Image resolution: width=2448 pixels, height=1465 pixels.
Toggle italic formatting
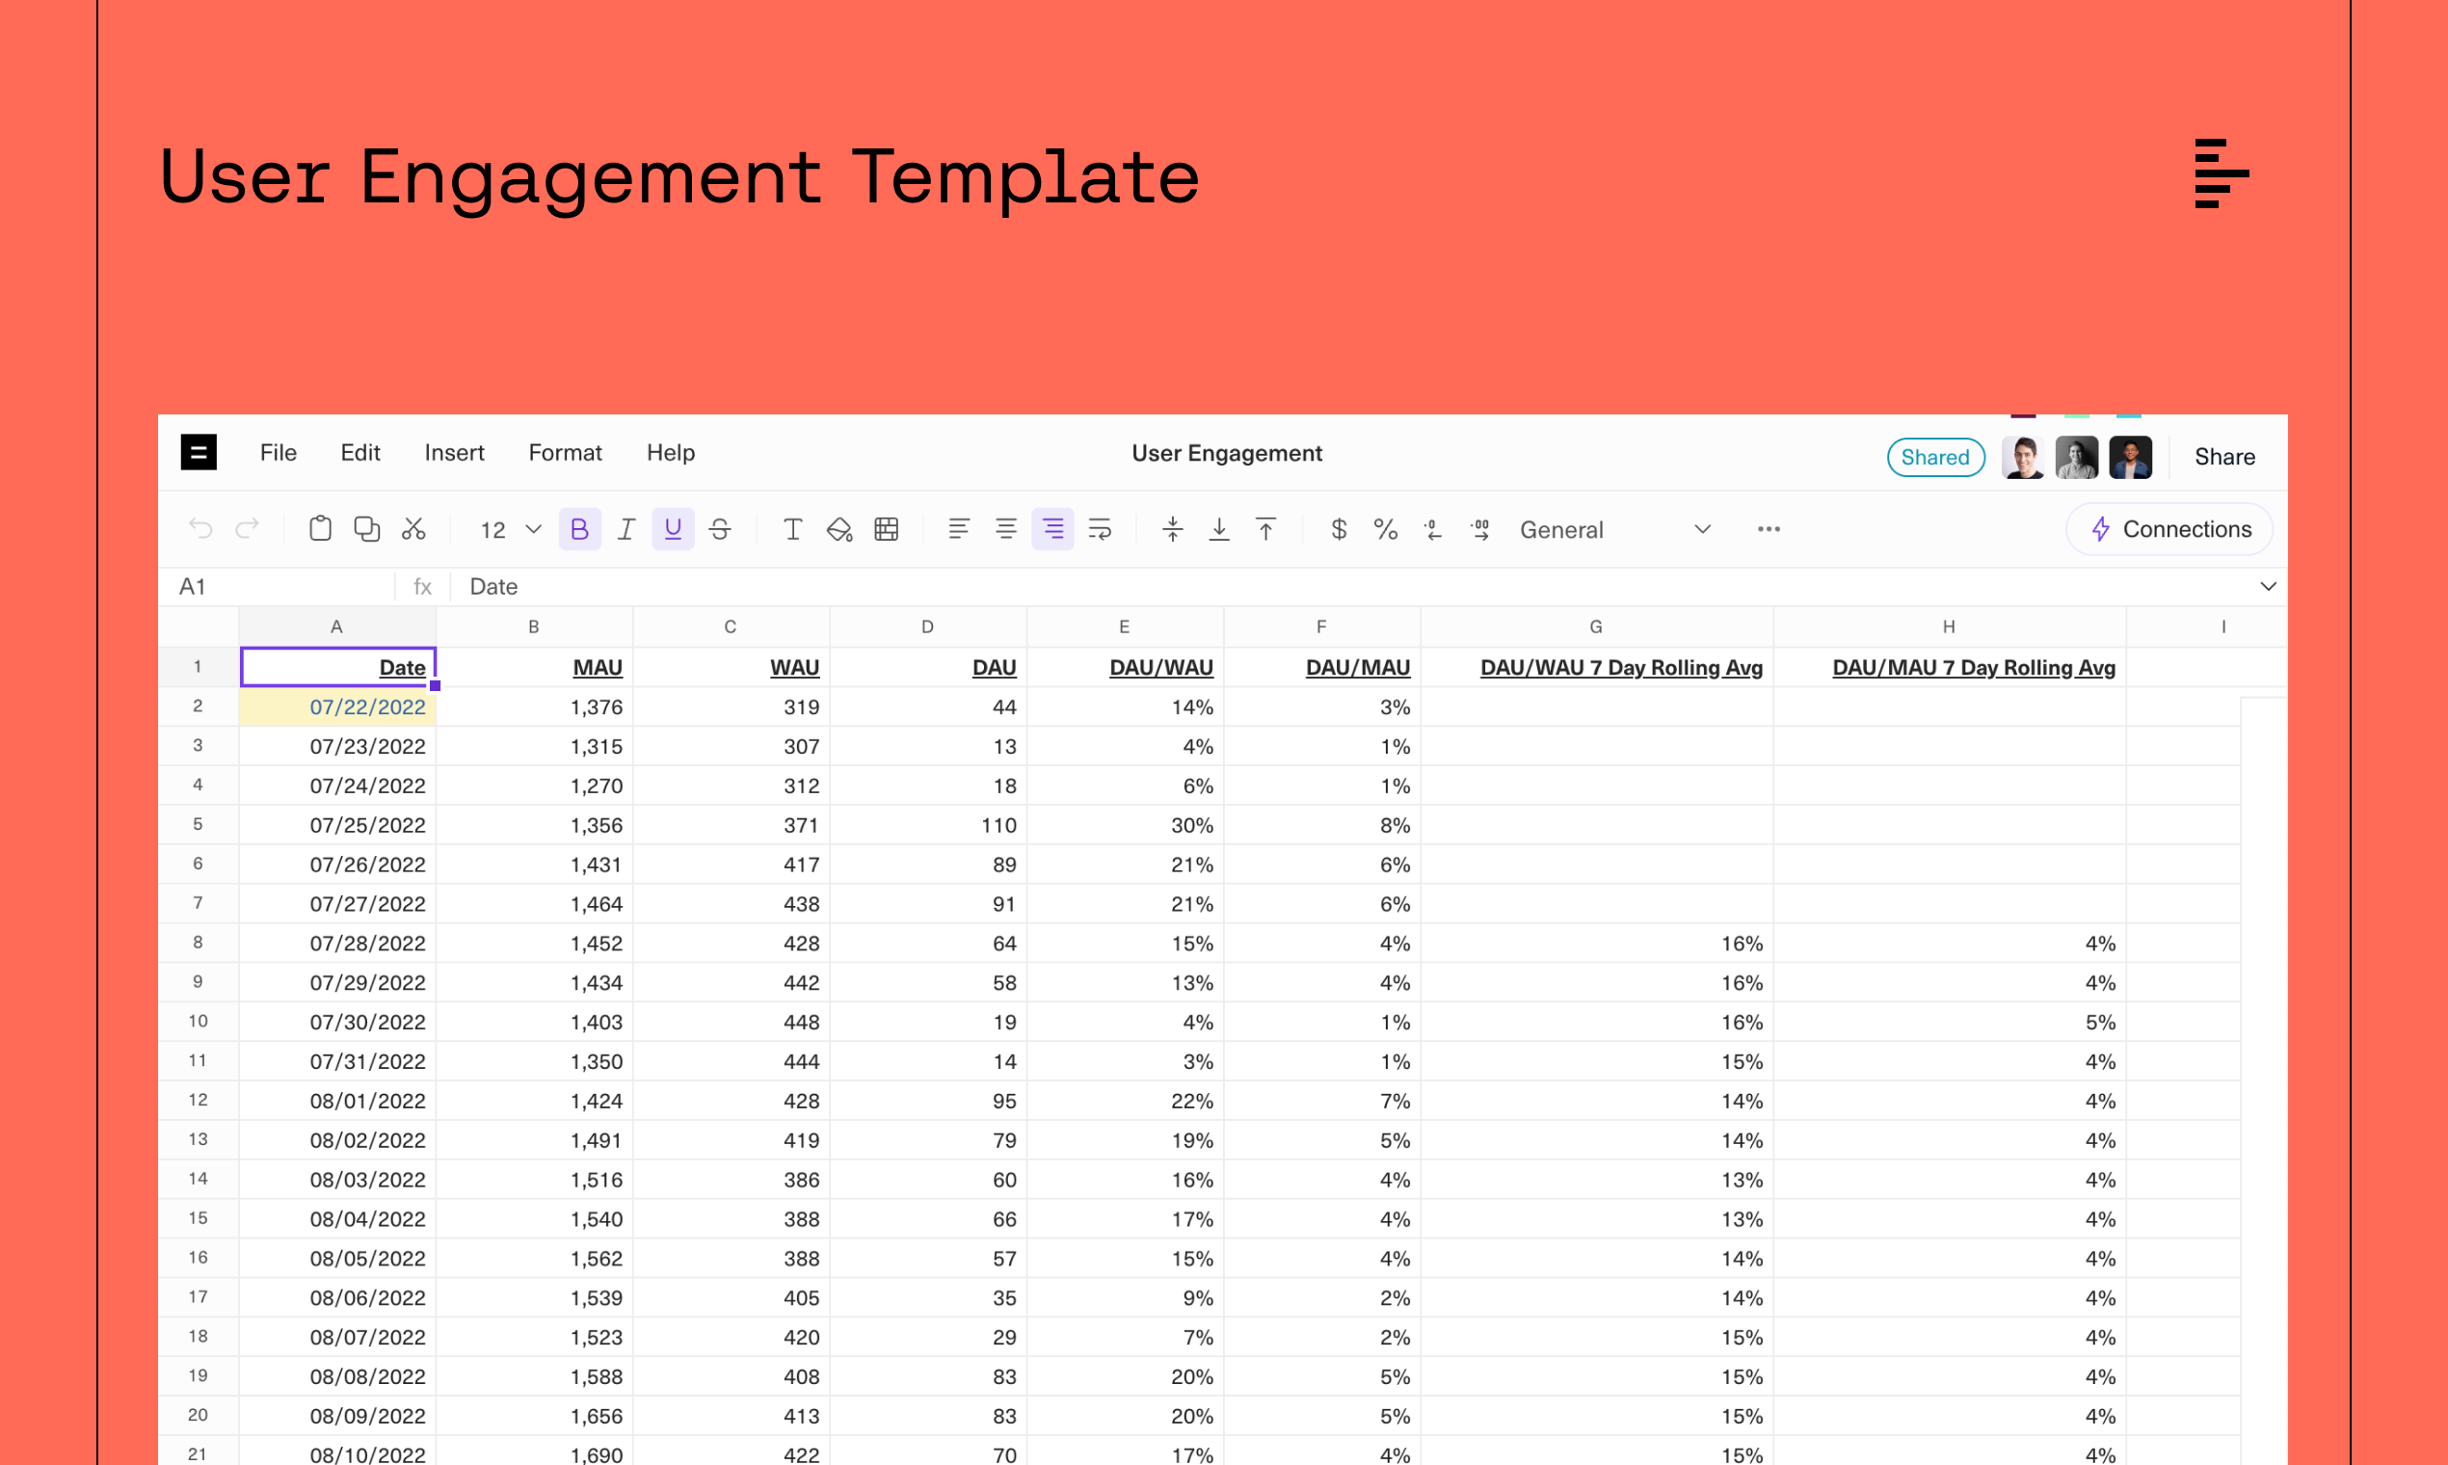pyautogui.click(x=625, y=529)
